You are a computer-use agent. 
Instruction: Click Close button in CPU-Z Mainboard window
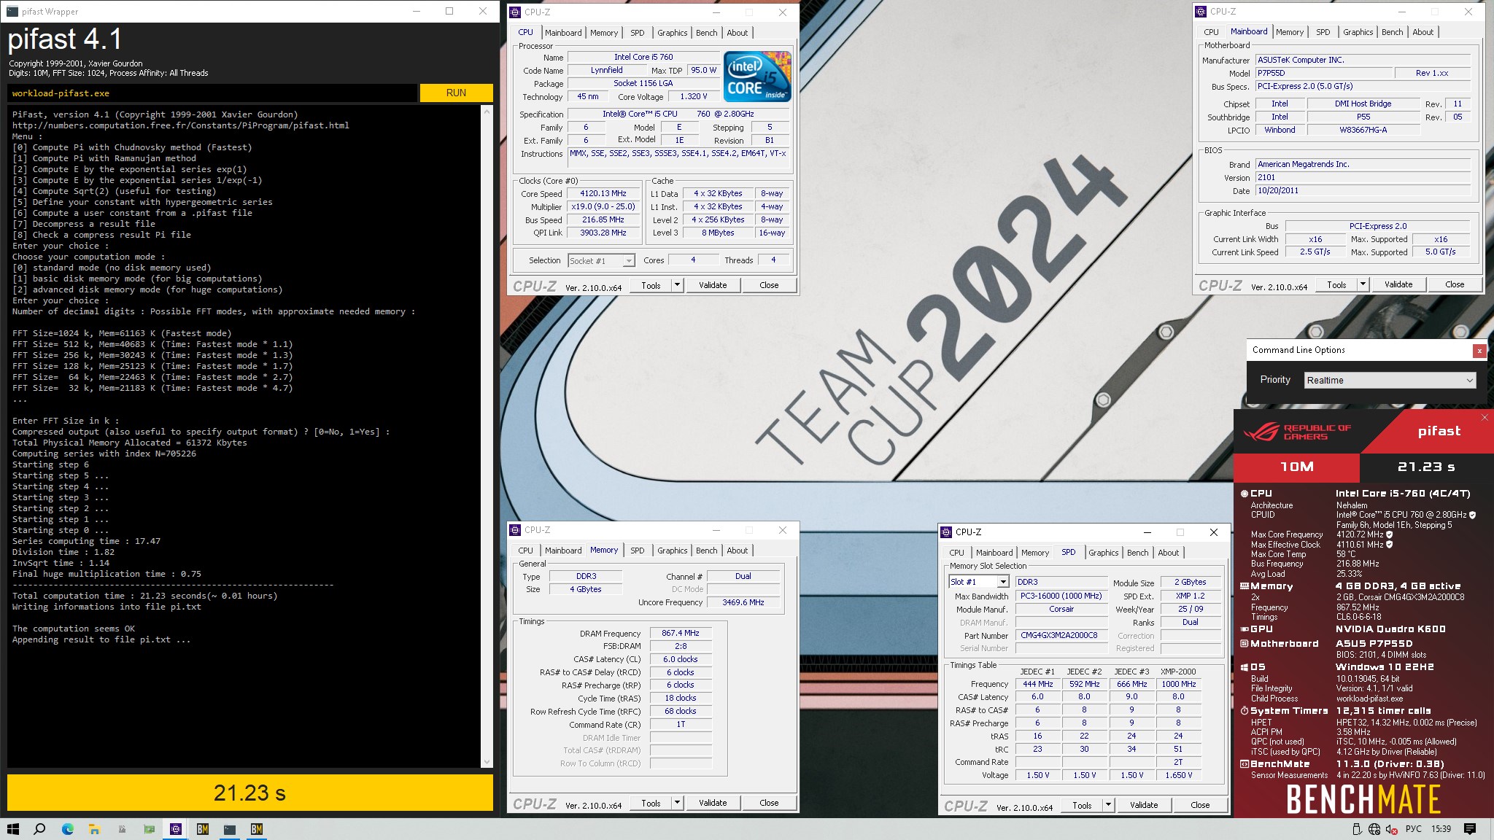pos(1455,284)
